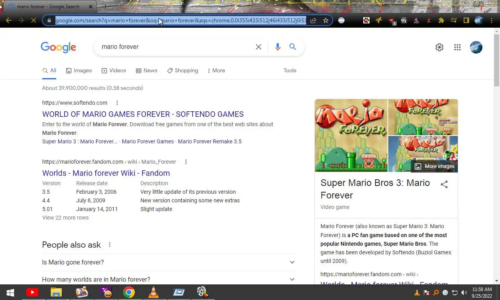
Task: Go to the Google logo homepage
Action: 59,47
